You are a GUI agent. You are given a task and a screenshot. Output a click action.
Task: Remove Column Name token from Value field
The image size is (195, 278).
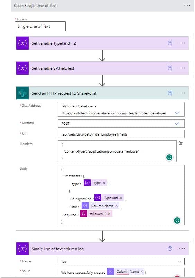point(142,272)
